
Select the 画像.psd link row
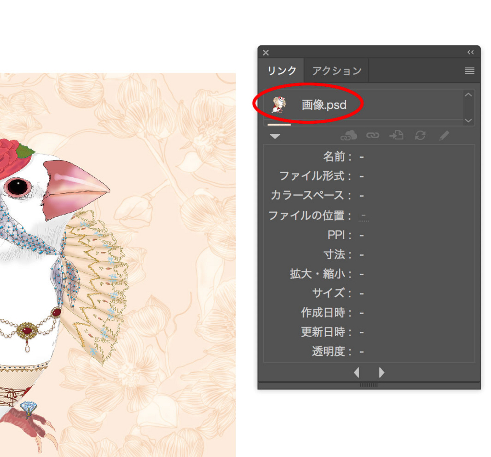tap(363, 105)
